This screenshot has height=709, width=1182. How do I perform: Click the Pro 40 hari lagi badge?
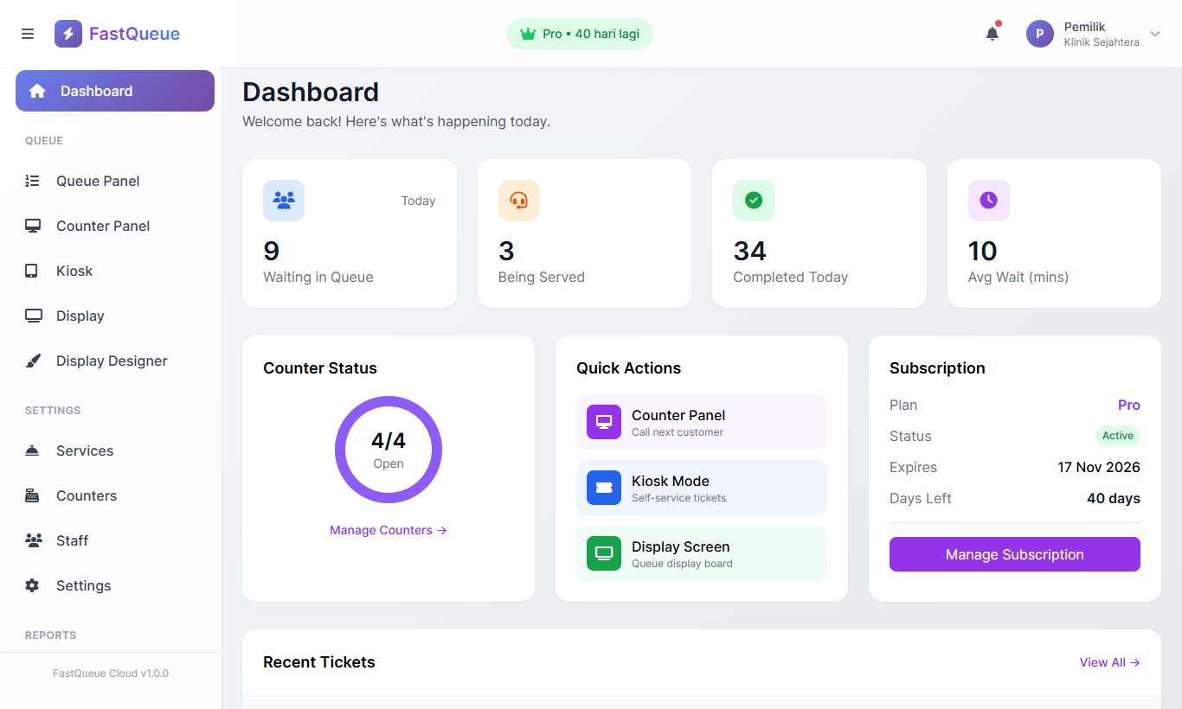coord(580,34)
